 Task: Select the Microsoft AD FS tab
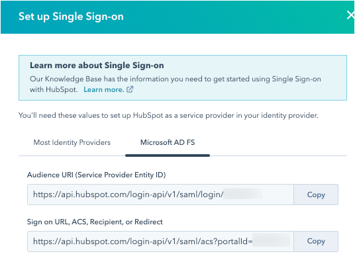coord(168,142)
